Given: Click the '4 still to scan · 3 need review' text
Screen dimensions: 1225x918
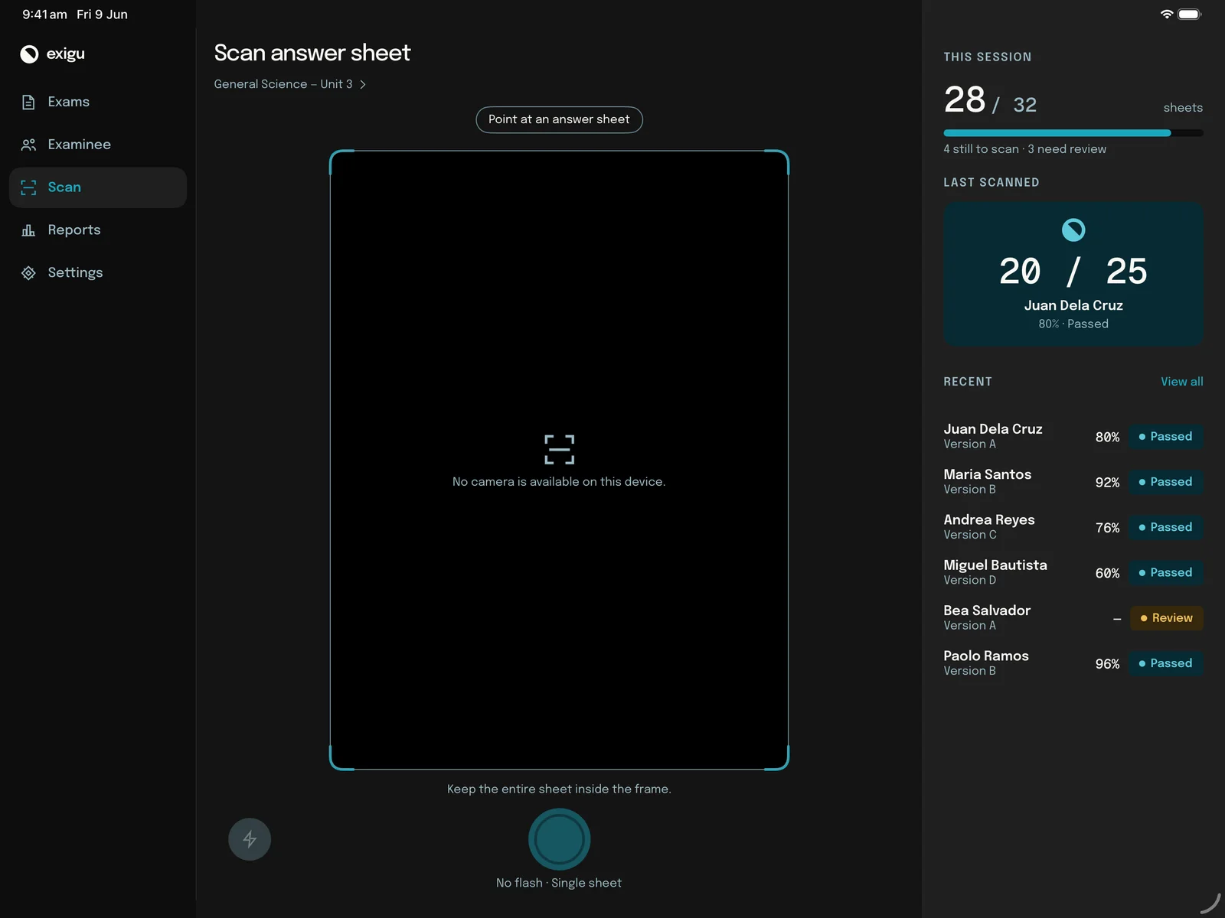Looking at the screenshot, I should [x=1024, y=149].
